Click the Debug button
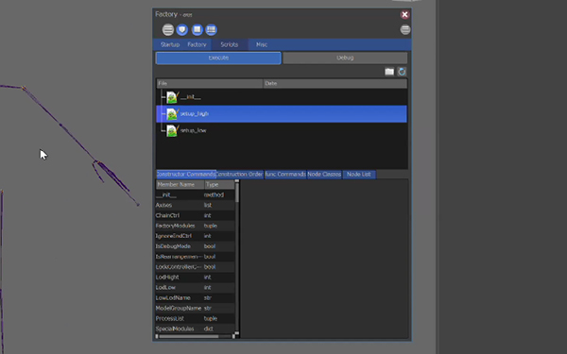The width and height of the screenshot is (567, 354). coord(345,58)
